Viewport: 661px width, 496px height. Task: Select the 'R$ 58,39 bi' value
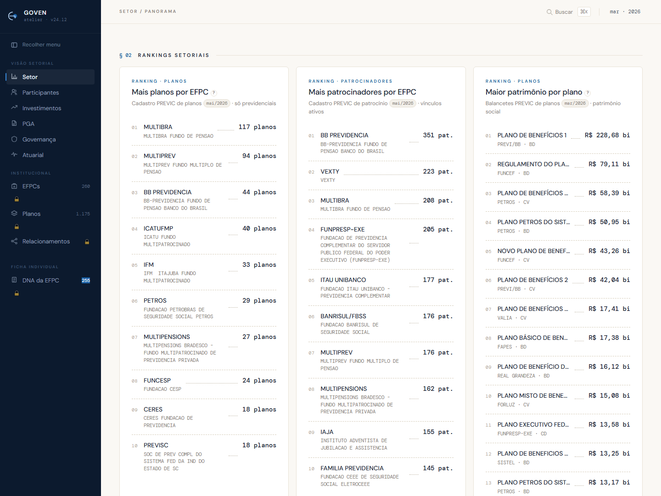click(609, 193)
